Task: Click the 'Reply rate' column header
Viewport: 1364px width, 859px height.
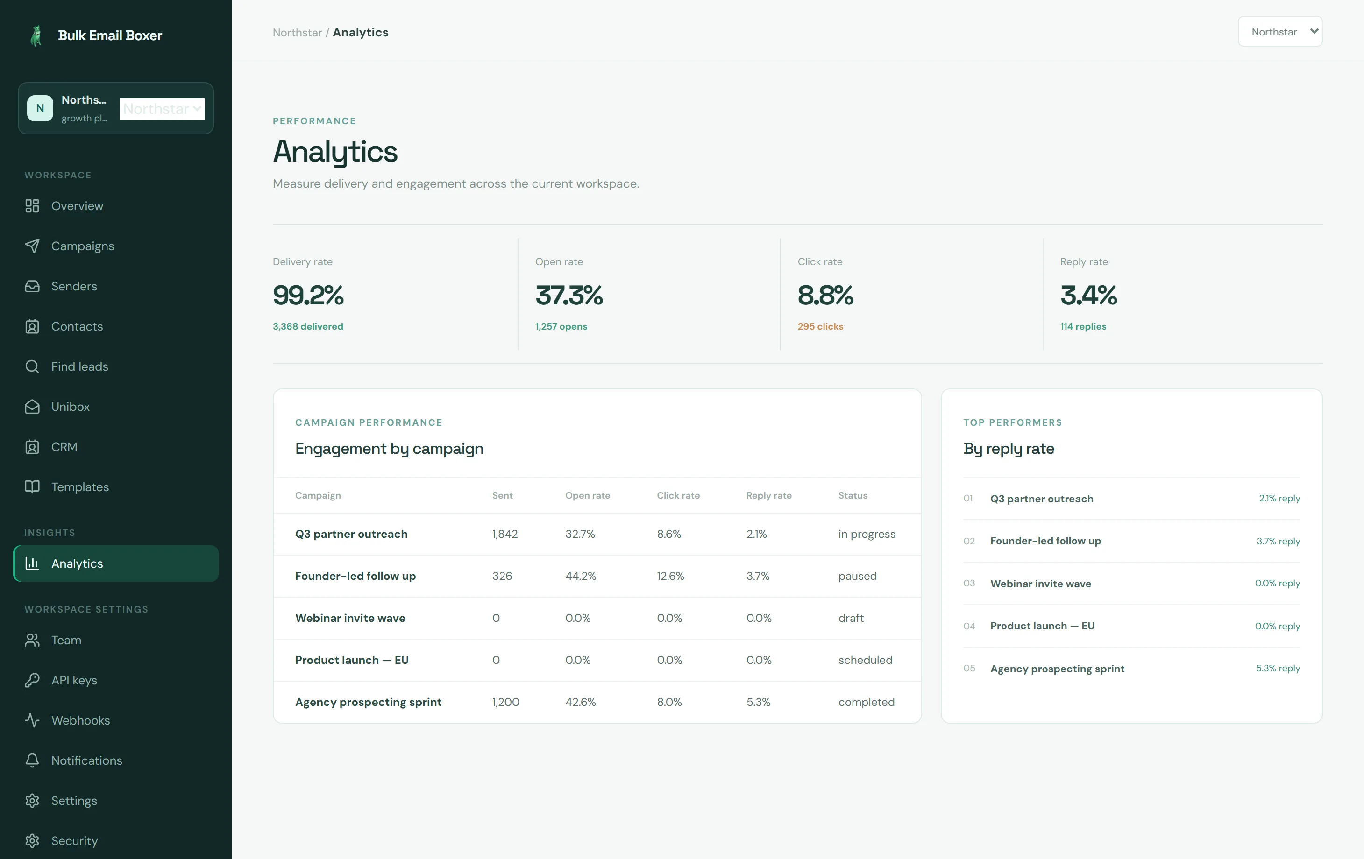Action: pyautogui.click(x=769, y=496)
